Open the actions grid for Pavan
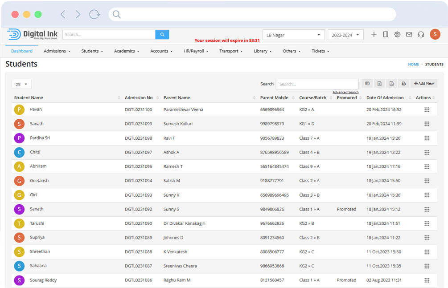This screenshot has width=448, height=288. click(x=427, y=110)
